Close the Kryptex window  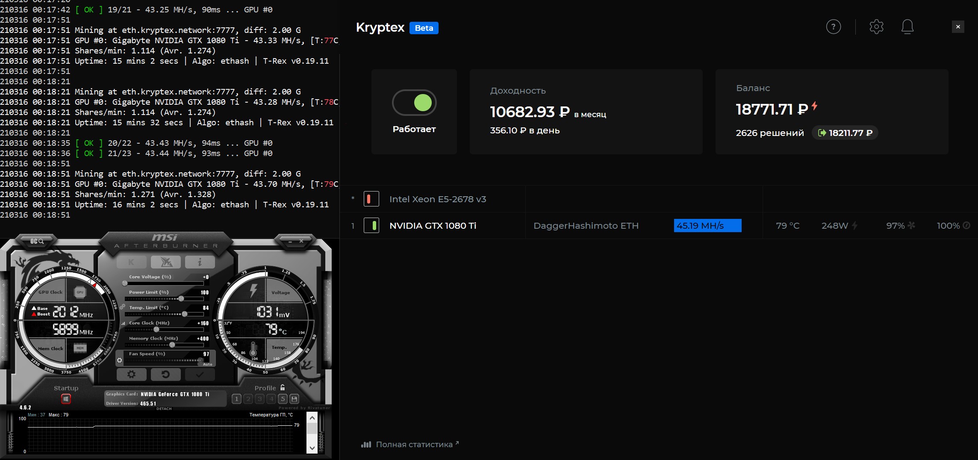pos(958,27)
